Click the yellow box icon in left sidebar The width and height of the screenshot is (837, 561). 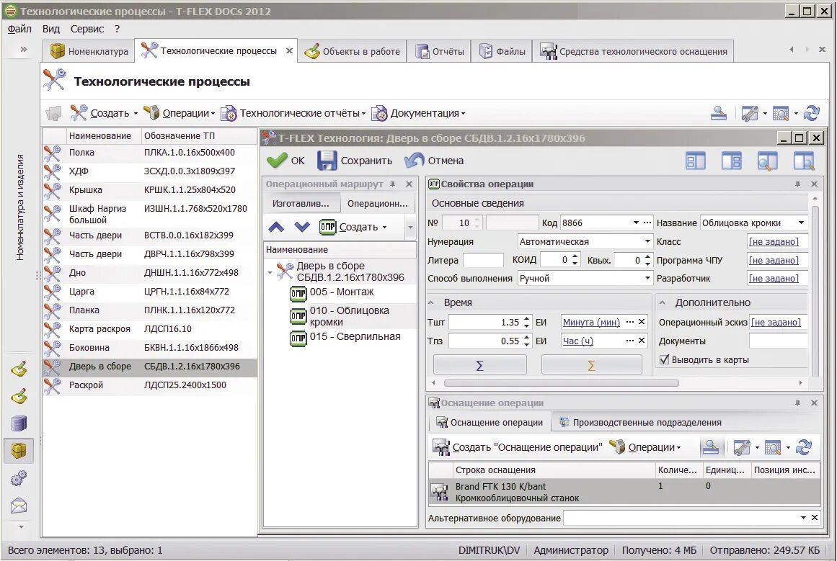pos(19,451)
